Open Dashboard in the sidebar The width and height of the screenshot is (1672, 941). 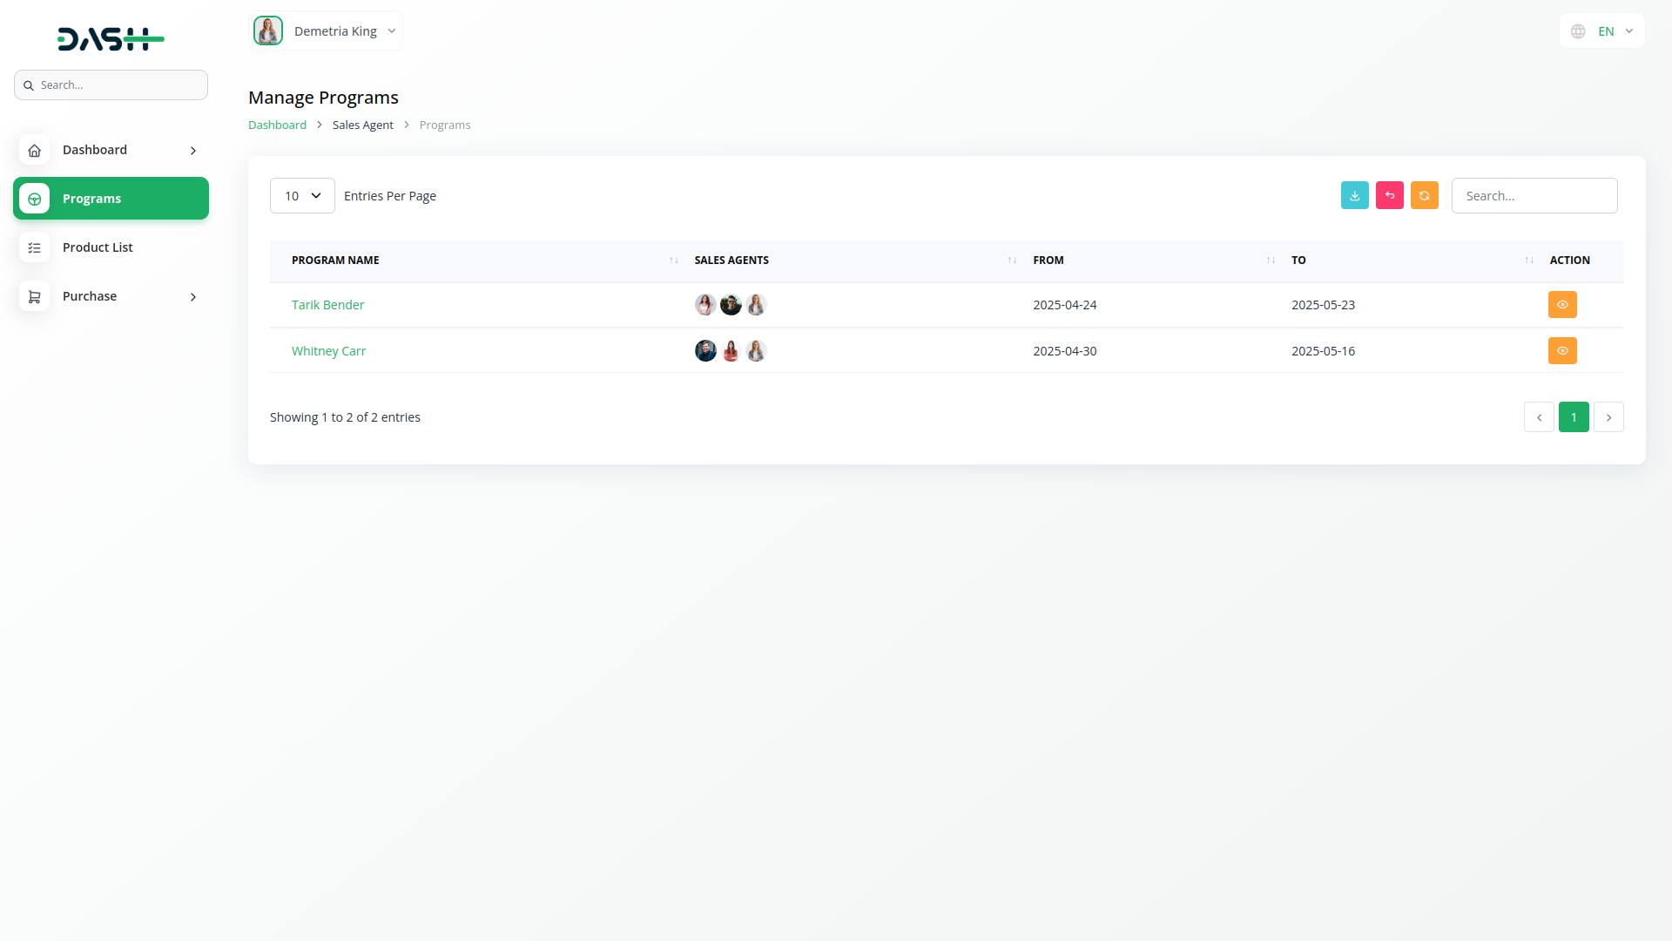[x=111, y=150]
